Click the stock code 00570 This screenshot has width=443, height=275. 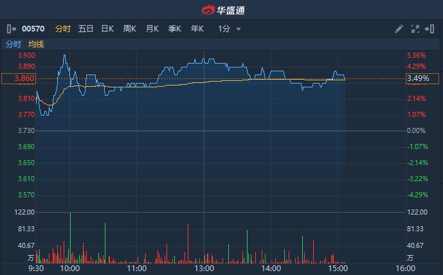pyautogui.click(x=32, y=29)
